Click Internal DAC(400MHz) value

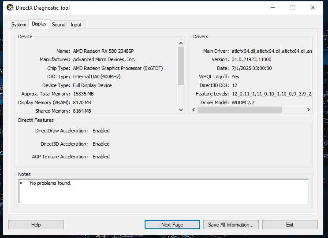pyautogui.click(x=97, y=77)
